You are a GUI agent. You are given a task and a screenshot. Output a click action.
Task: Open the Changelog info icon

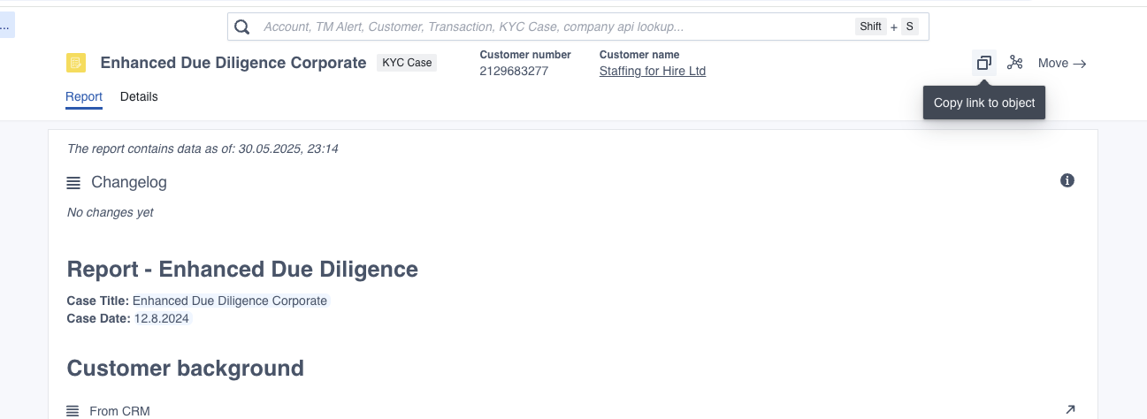coord(1067,180)
